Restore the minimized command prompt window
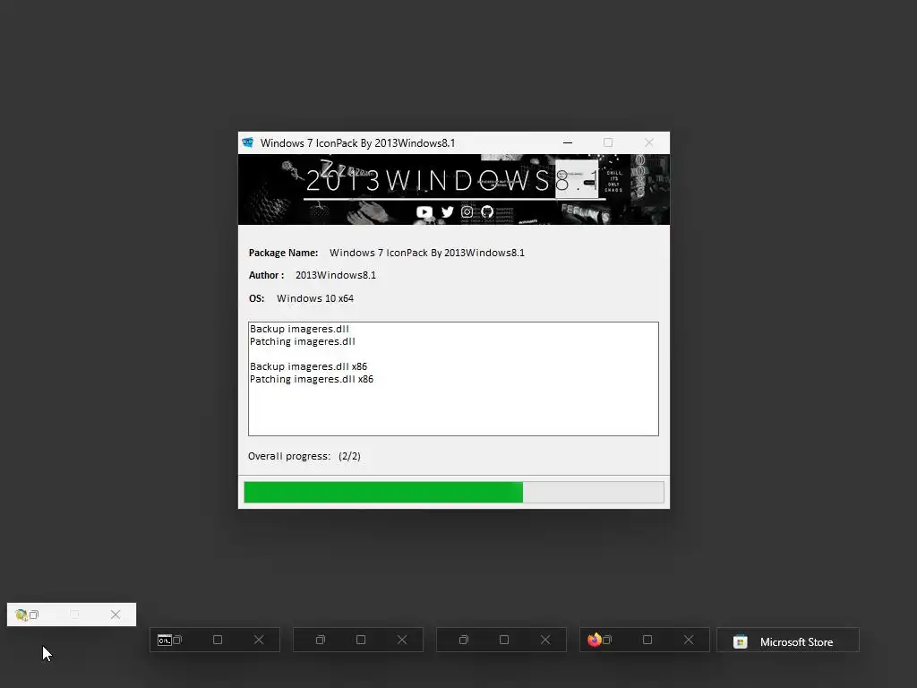The image size is (917, 688). tap(177, 640)
